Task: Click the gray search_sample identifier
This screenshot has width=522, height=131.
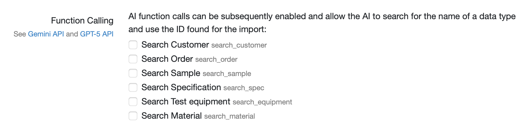Action: pyautogui.click(x=227, y=74)
